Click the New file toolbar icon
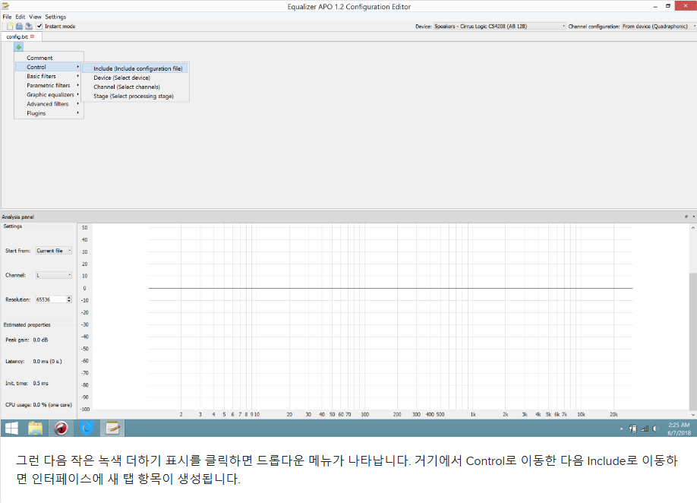 click(x=10, y=27)
